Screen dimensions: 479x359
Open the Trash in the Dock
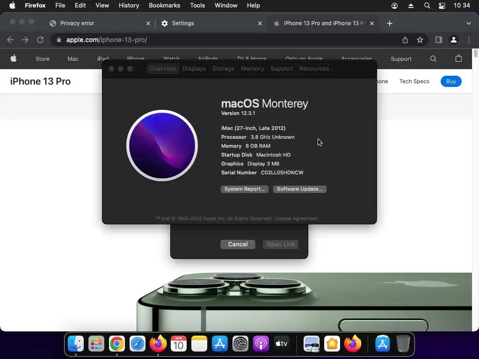(x=403, y=344)
